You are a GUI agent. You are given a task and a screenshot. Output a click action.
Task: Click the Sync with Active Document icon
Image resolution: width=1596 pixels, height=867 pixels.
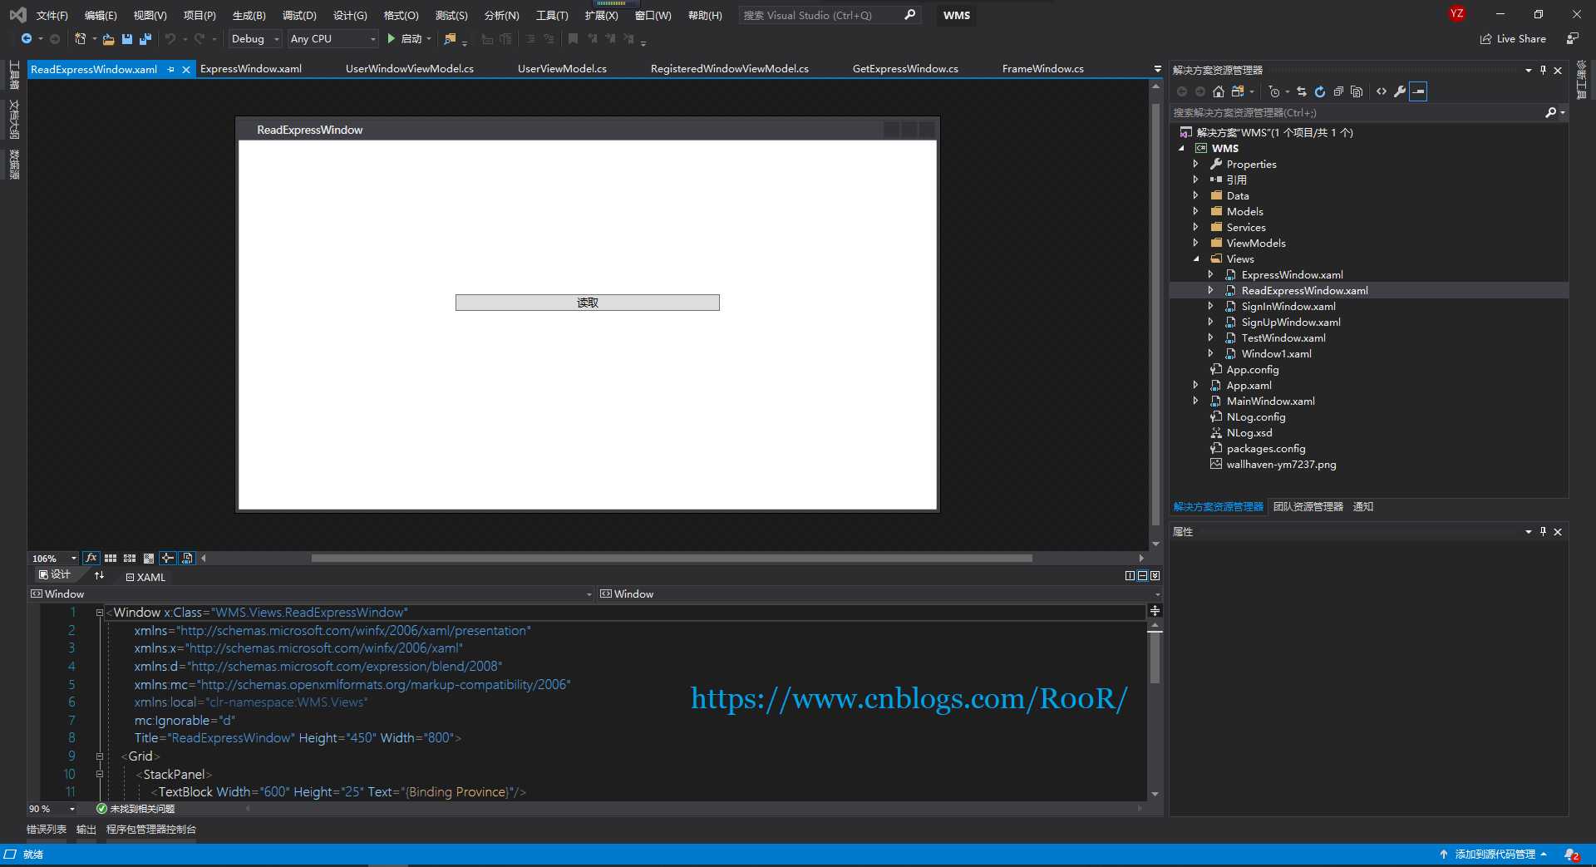pyautogui.click(x=1302, y=91)
